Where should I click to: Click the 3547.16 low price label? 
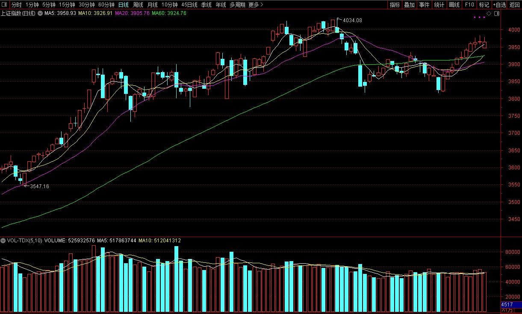pos(39,186)
